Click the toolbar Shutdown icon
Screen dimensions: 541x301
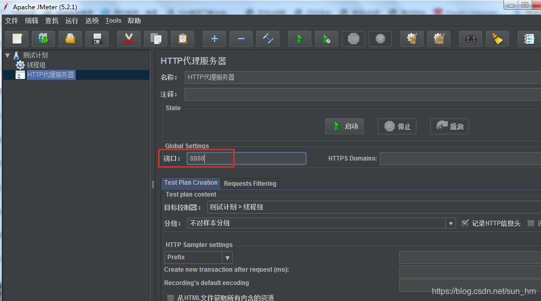coord(380,39)
